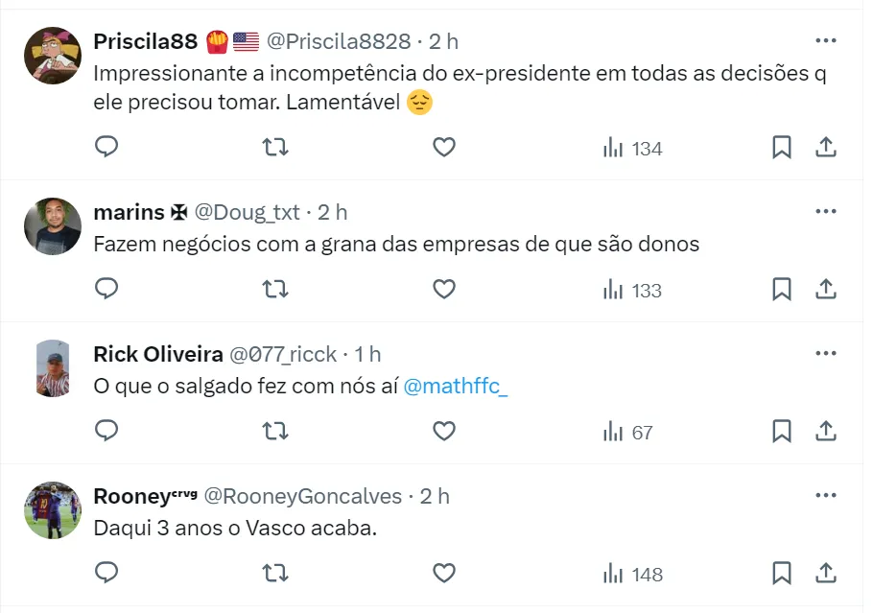
Task: Share Priscila88's tweet
Action: click(826, 148)
